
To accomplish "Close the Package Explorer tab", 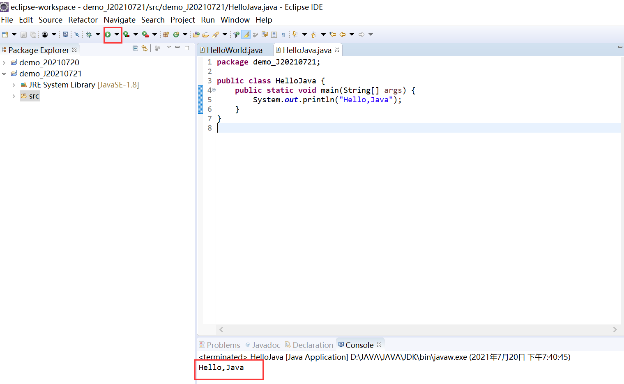I will pyautogui.click(x=74, y=50).
